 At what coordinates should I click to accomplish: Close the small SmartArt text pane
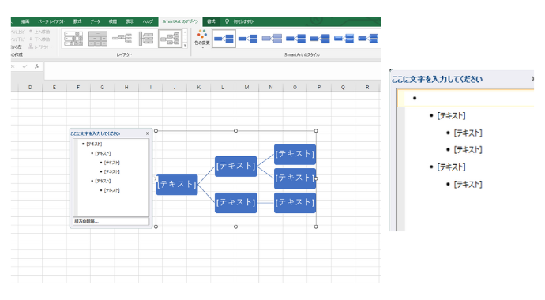(148, 133)
